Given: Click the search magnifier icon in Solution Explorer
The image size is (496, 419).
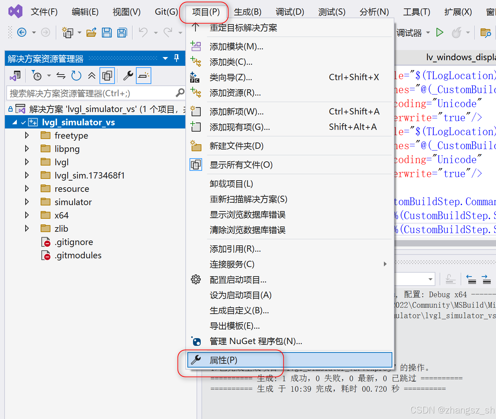Looking at the screenshot, I should tap(180, 93).
